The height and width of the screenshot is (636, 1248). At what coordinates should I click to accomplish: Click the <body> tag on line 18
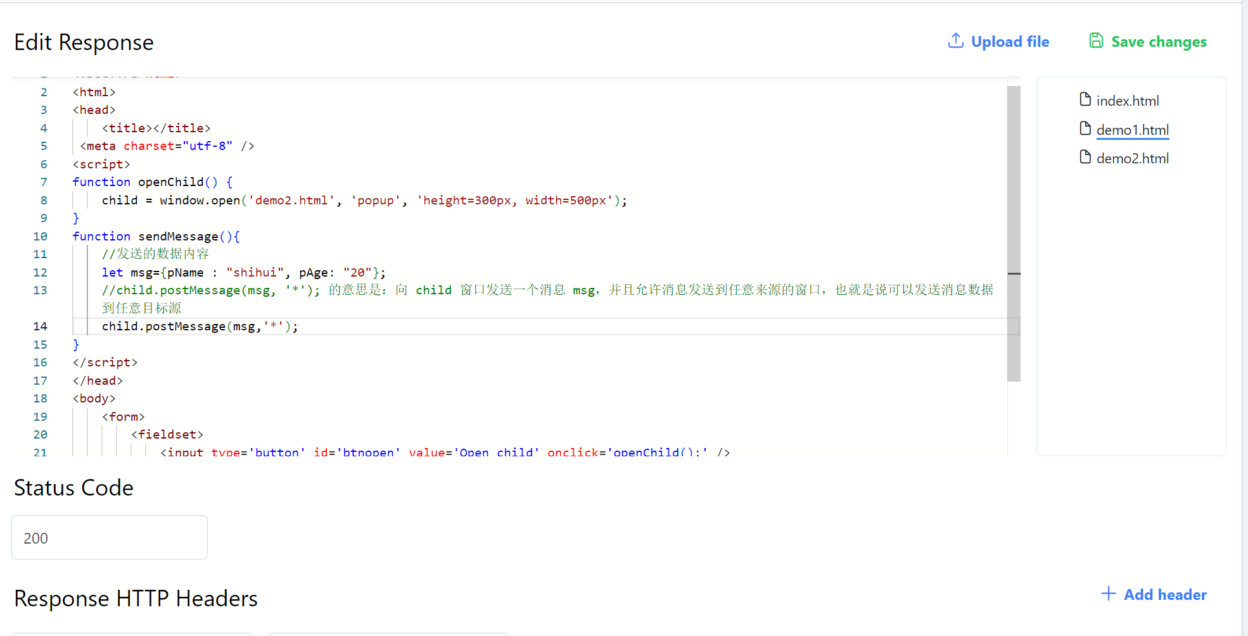[94, 399]
